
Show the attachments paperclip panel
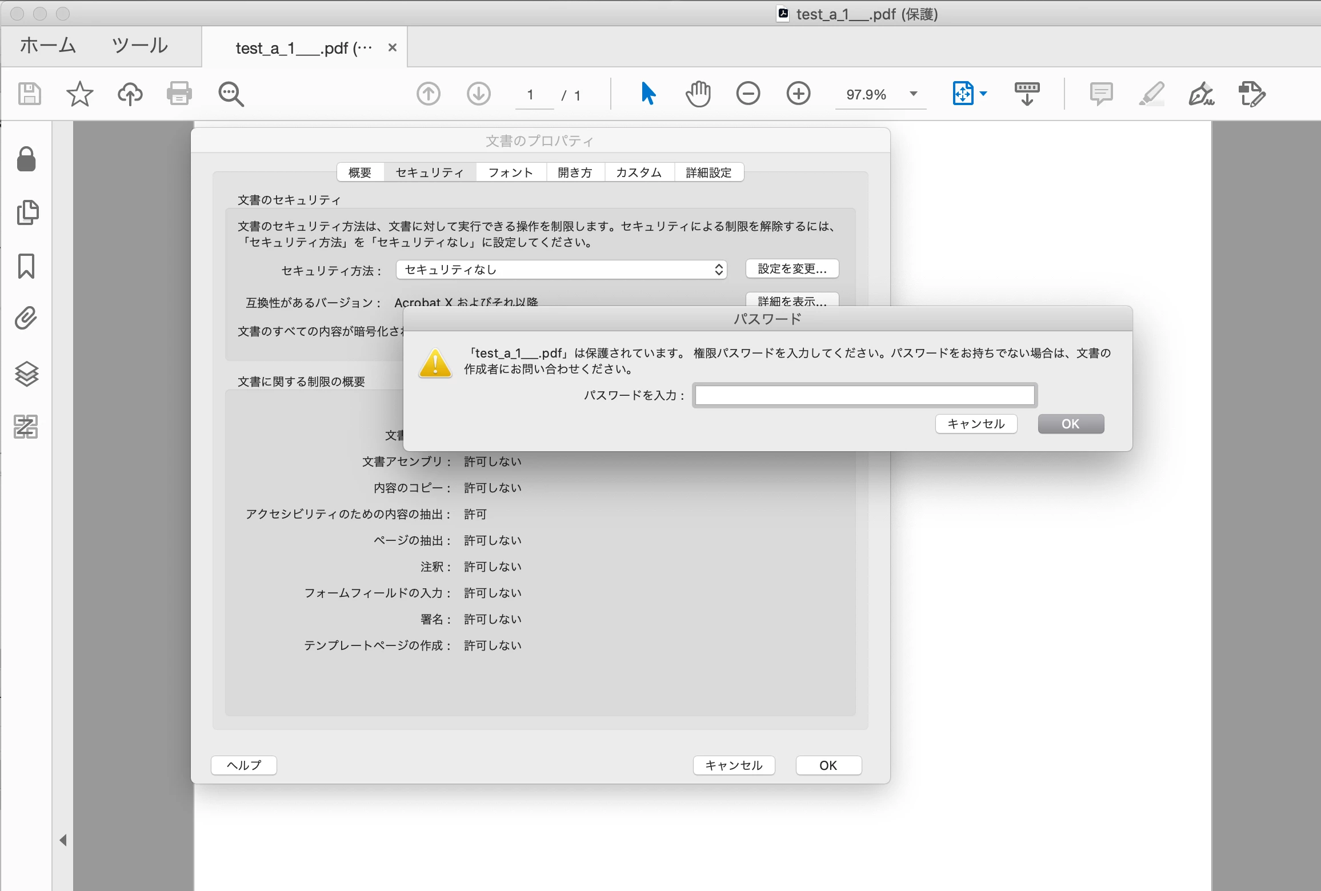26,319
